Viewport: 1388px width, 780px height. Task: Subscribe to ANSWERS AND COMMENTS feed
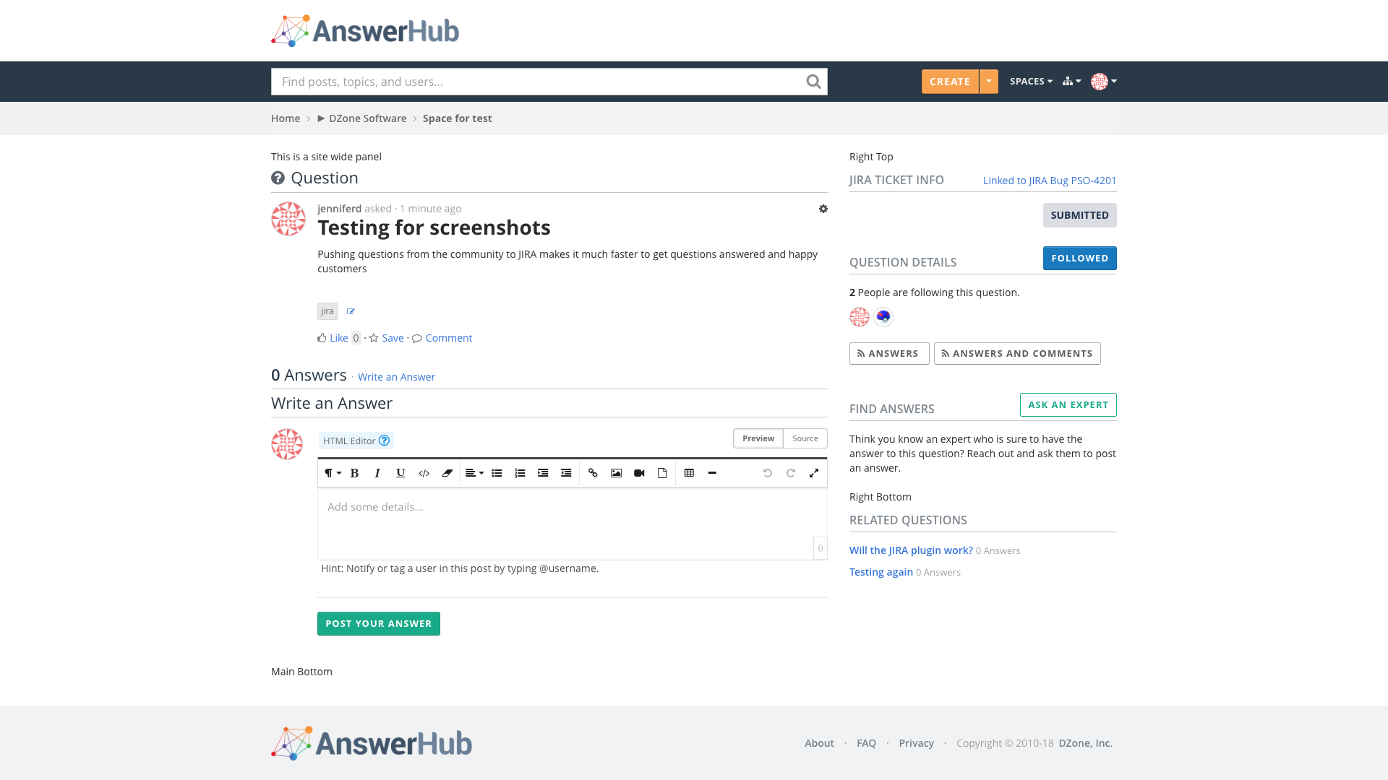pyautogui.click(x=1017, y=354)
